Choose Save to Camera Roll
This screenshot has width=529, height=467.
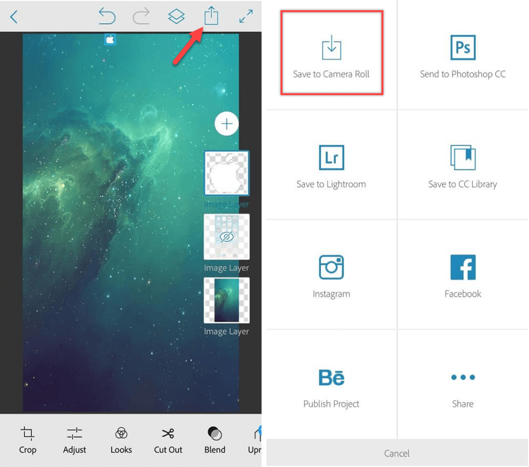(x=331, y=55)
